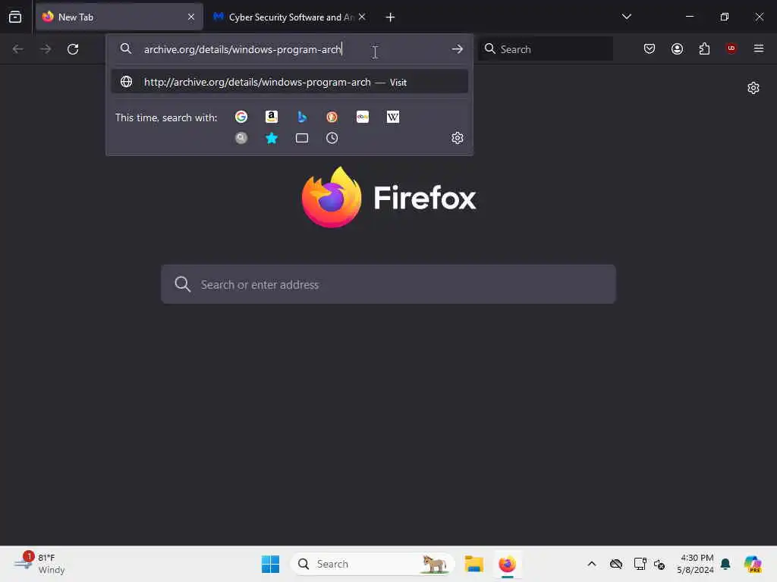777x582 pixels.
Task: Click the cloud sync-off tray icon
Action: [616, 564]
